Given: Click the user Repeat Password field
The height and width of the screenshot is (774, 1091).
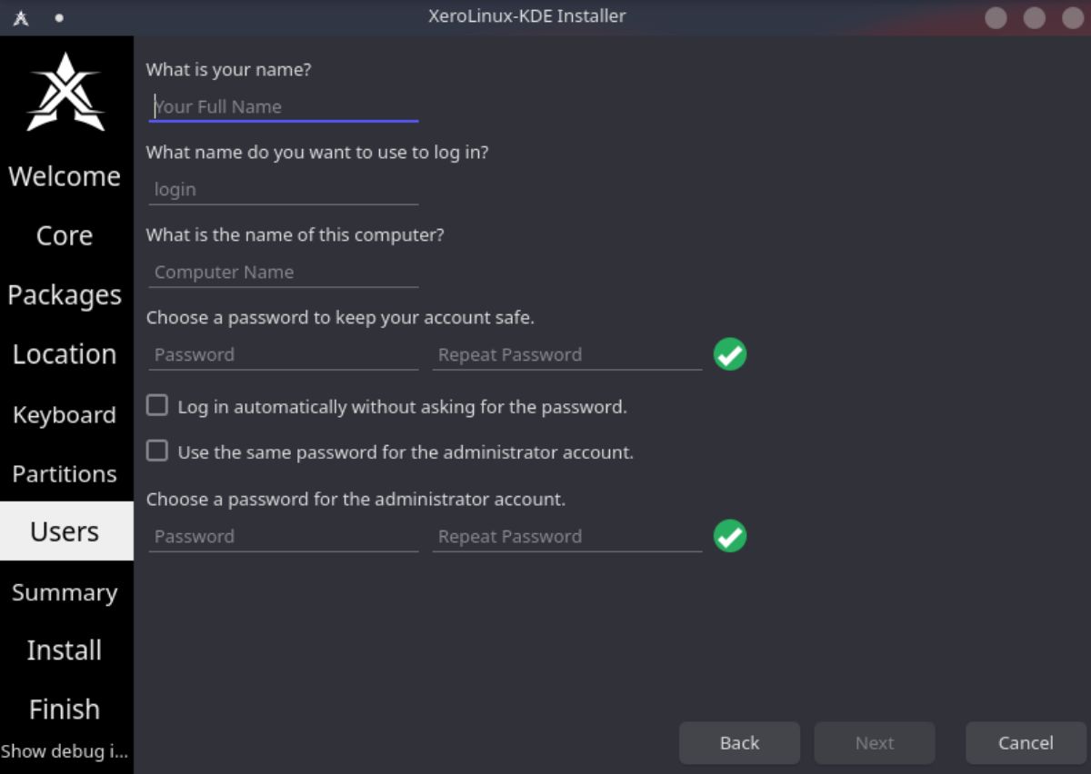Looking at the screenshot, I should click(567, 354).
